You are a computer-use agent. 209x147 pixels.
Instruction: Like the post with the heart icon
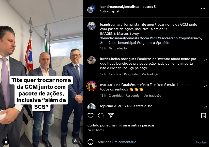click(91, 116)
